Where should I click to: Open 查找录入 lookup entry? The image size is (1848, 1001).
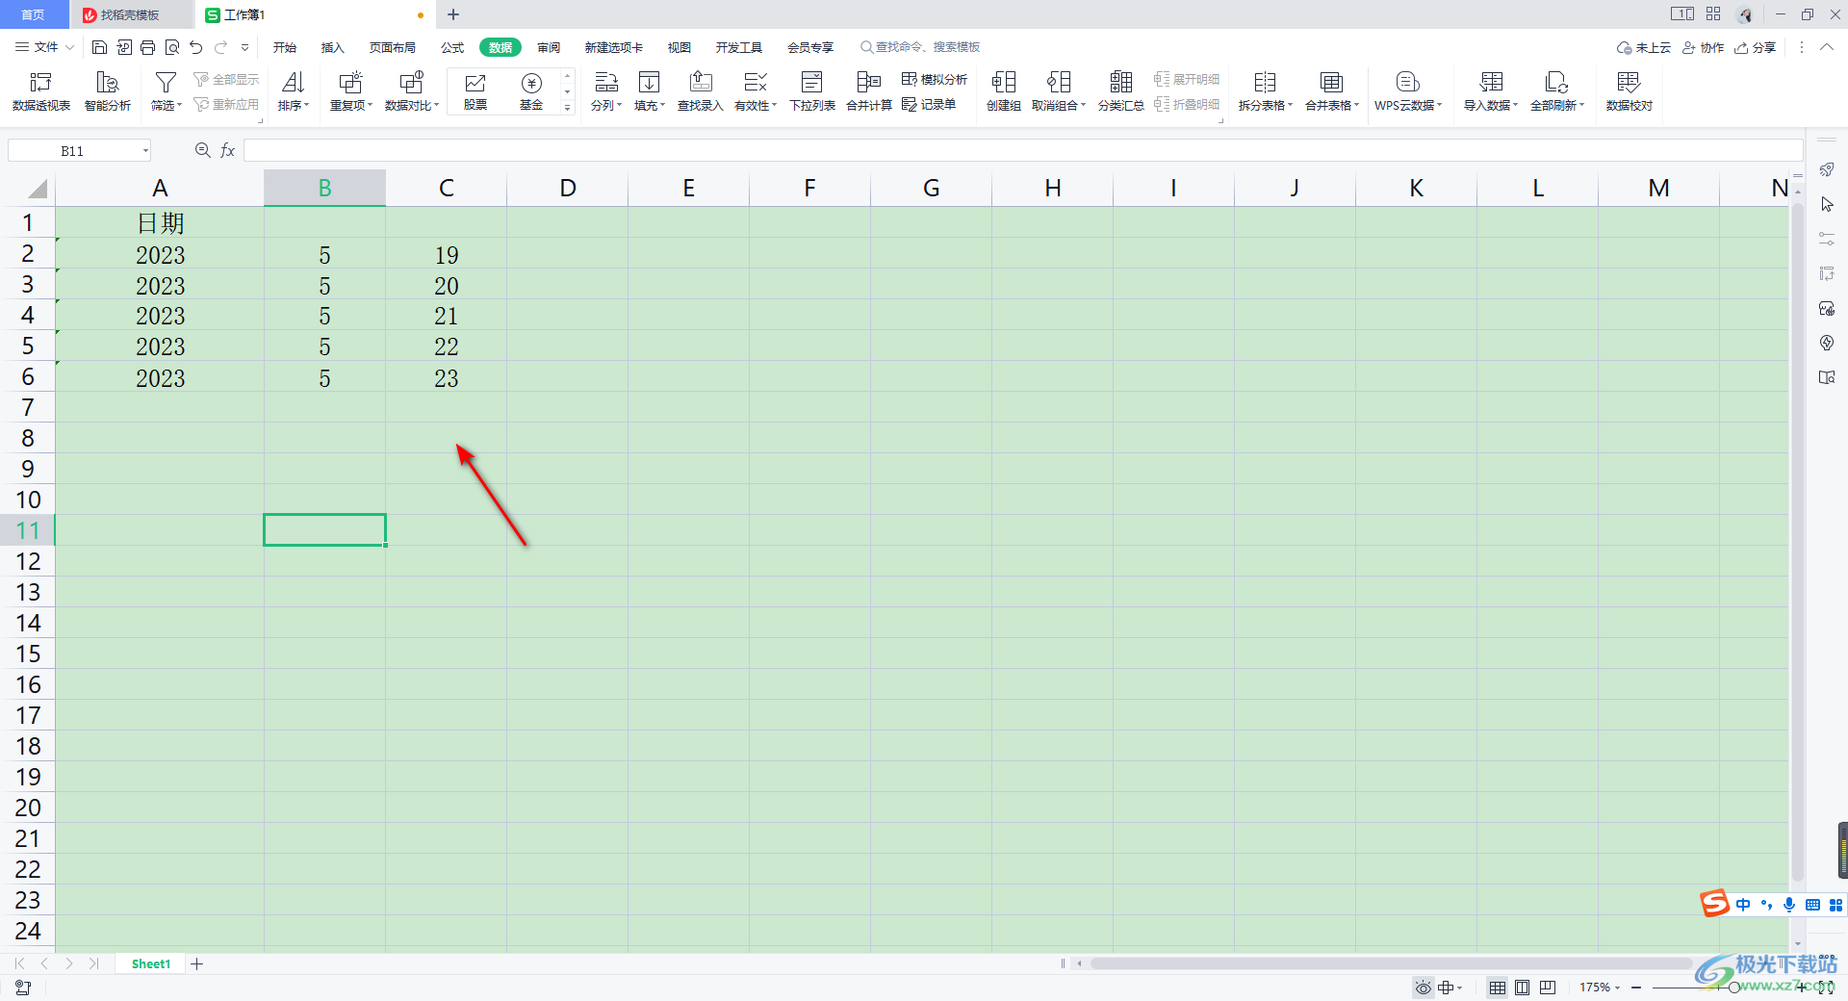pos(701,91)
